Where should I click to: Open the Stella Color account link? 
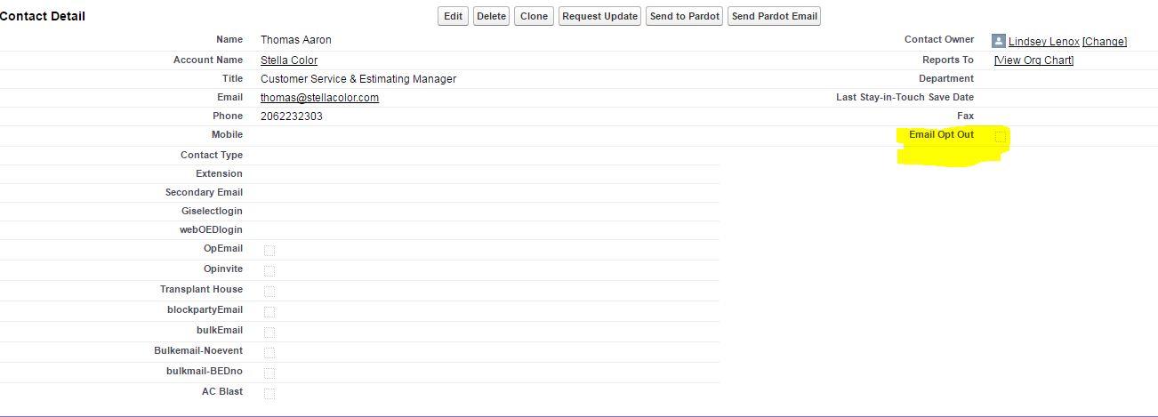289,60
